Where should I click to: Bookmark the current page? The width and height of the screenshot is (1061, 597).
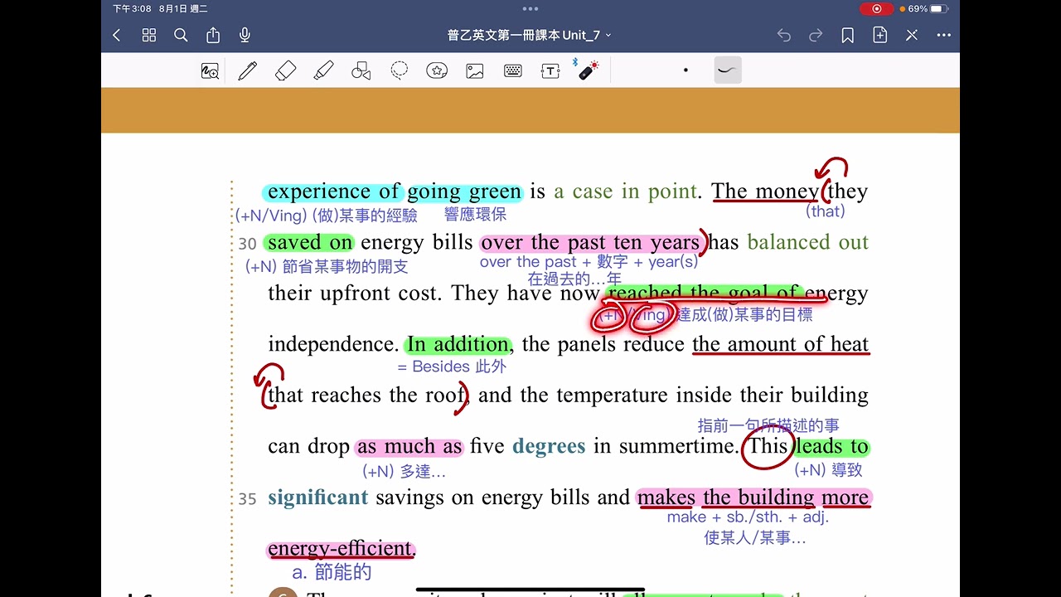tap(848, 35)
